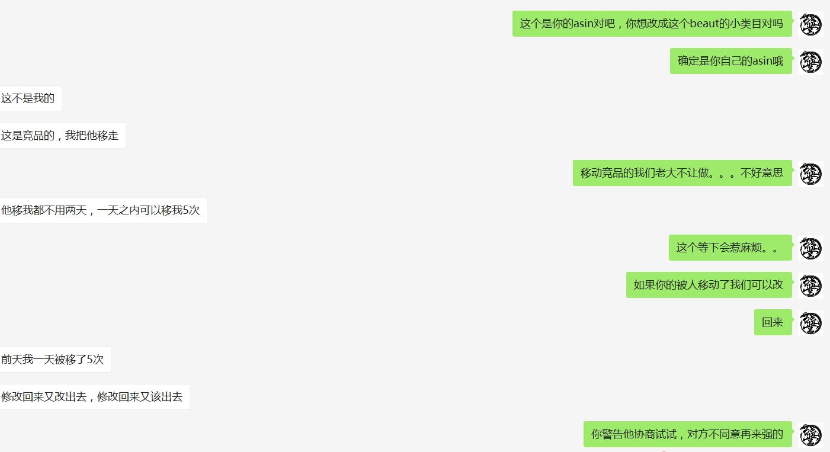Image resolution: width=830 pixels, height=452 pixels.
Task: Select the '这不是我的' chat bubble
Action: [30, 98]
